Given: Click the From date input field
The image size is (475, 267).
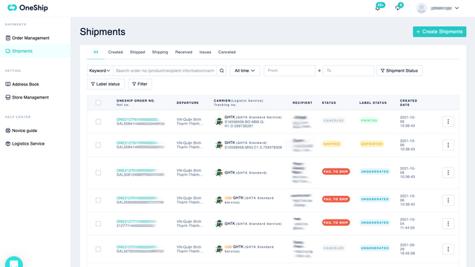Looking at the screenshot, I should (289, 70).
